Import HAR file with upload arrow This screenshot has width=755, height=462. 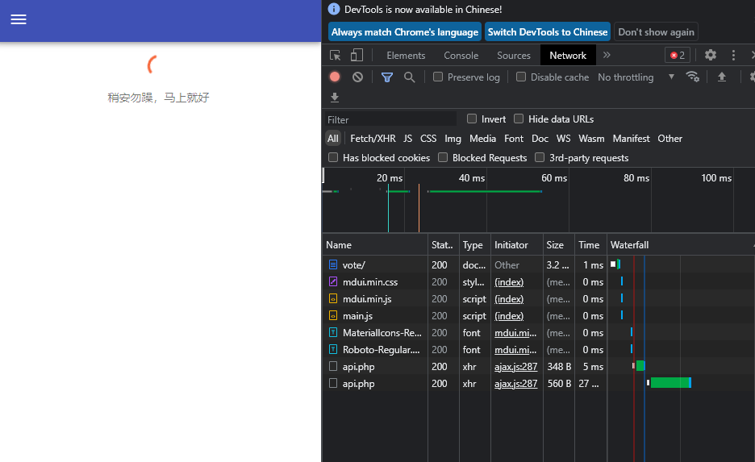(721, 77)
